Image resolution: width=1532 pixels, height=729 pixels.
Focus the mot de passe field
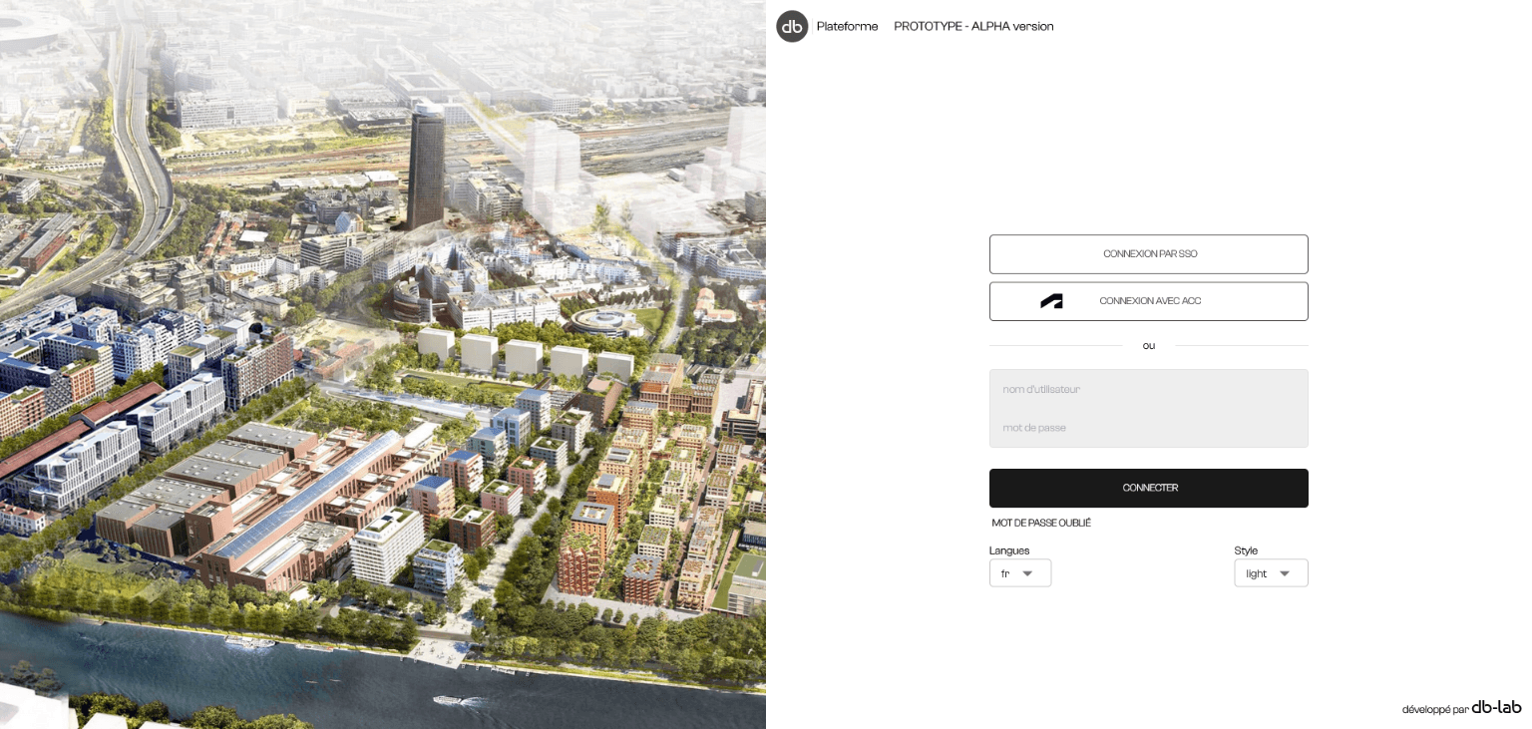(x=1148, y=428)
